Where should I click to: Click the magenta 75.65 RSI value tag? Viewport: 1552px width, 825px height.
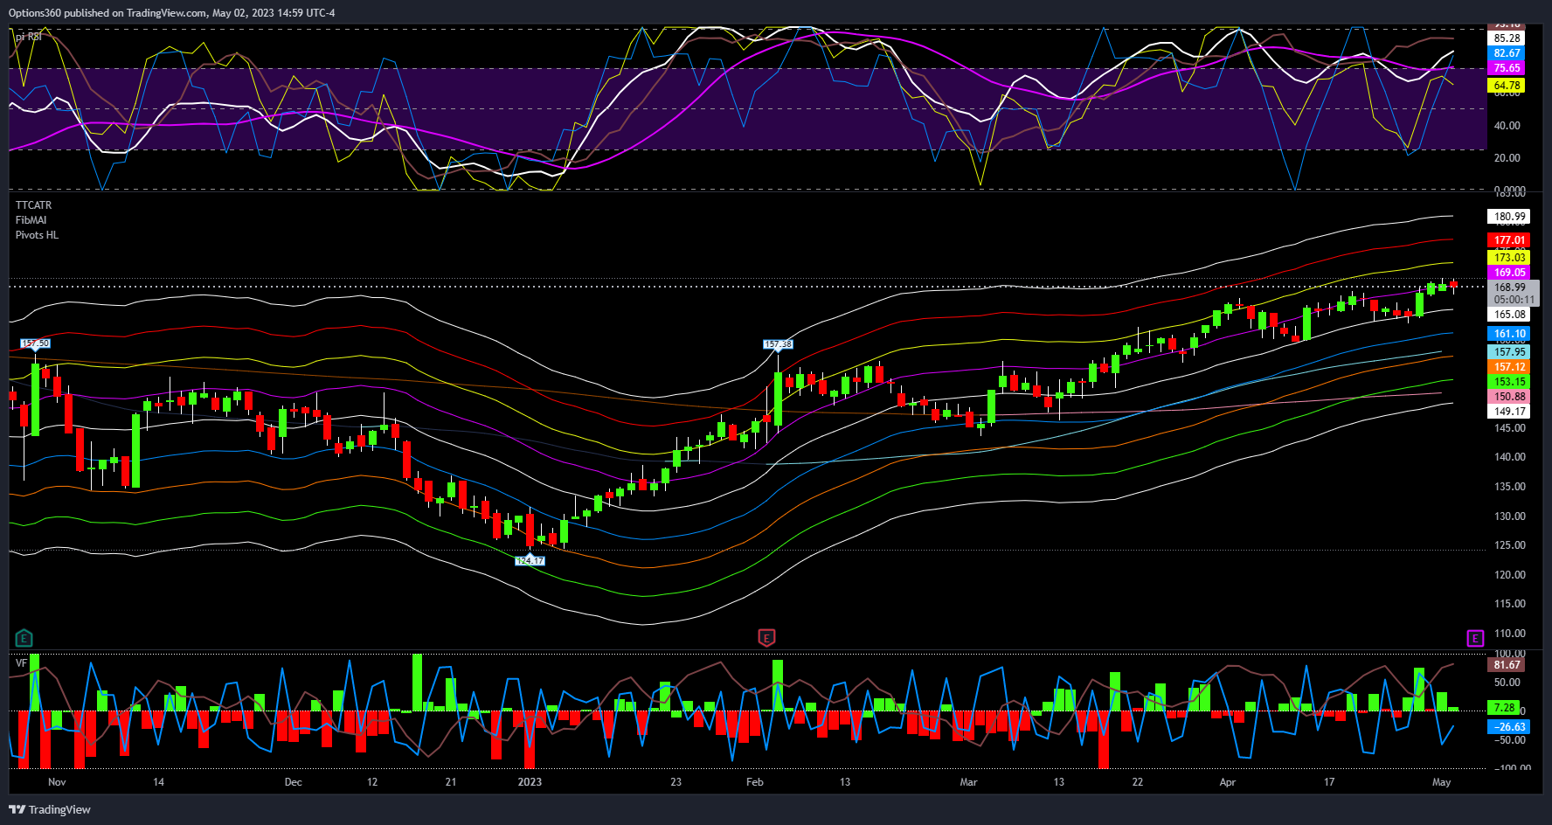[x=1507, y=68]
